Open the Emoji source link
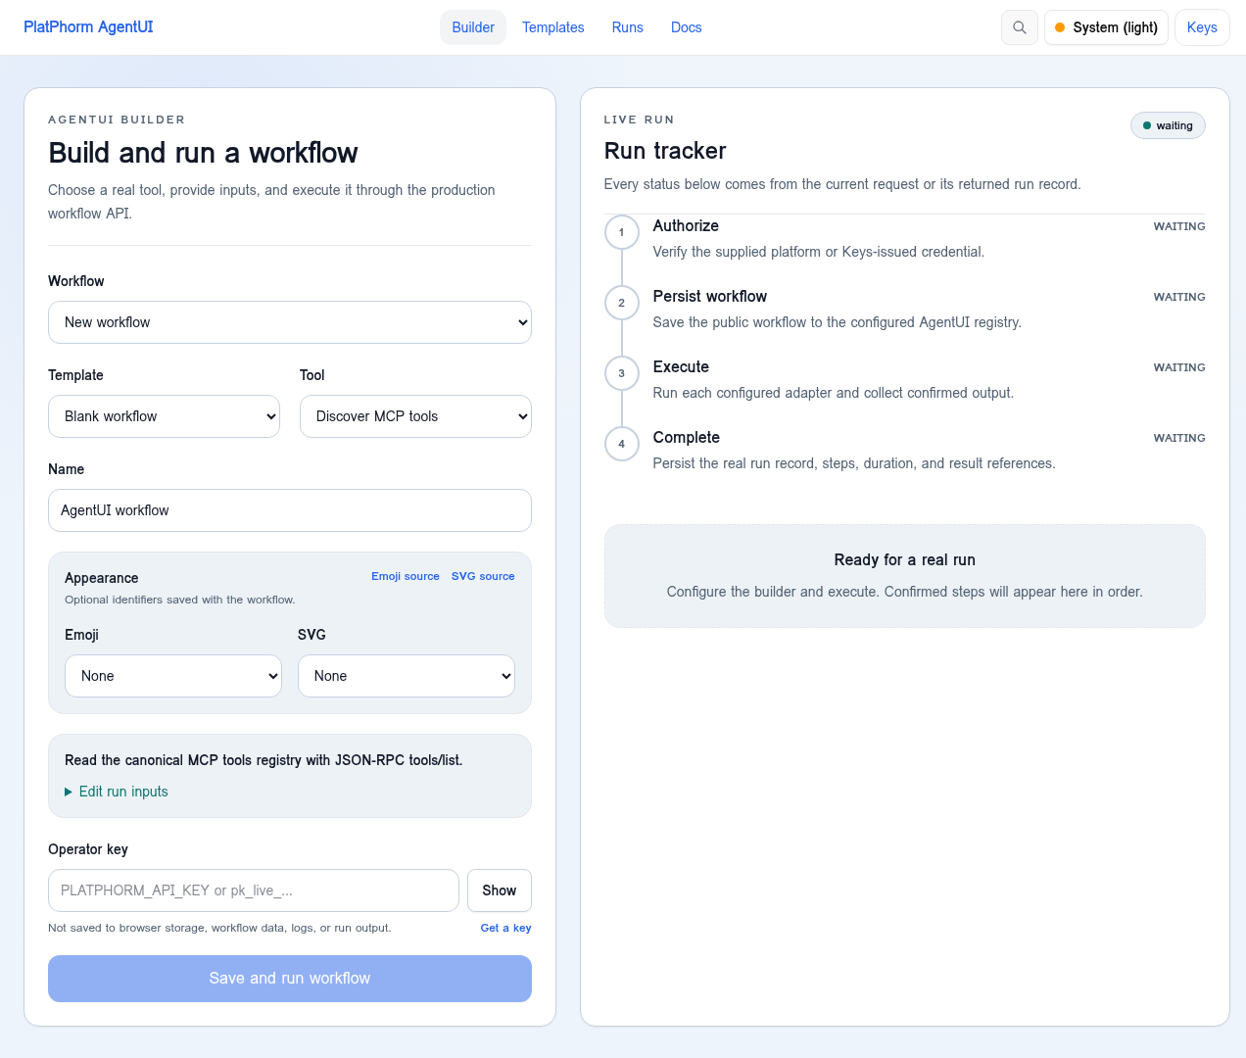1246x1058 pixels. click(x=406, y=576)
